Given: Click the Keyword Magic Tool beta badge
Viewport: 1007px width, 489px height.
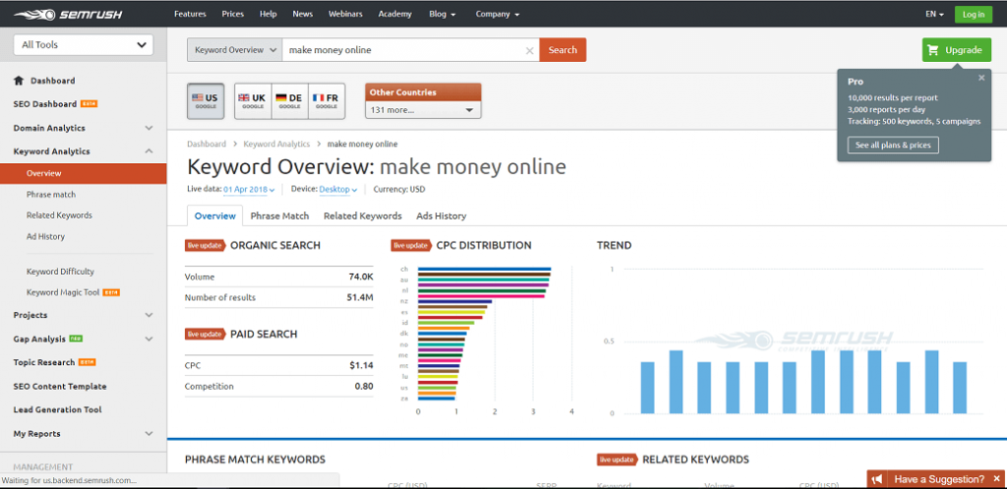Looking at the screenshot, I should pos(112,293).
